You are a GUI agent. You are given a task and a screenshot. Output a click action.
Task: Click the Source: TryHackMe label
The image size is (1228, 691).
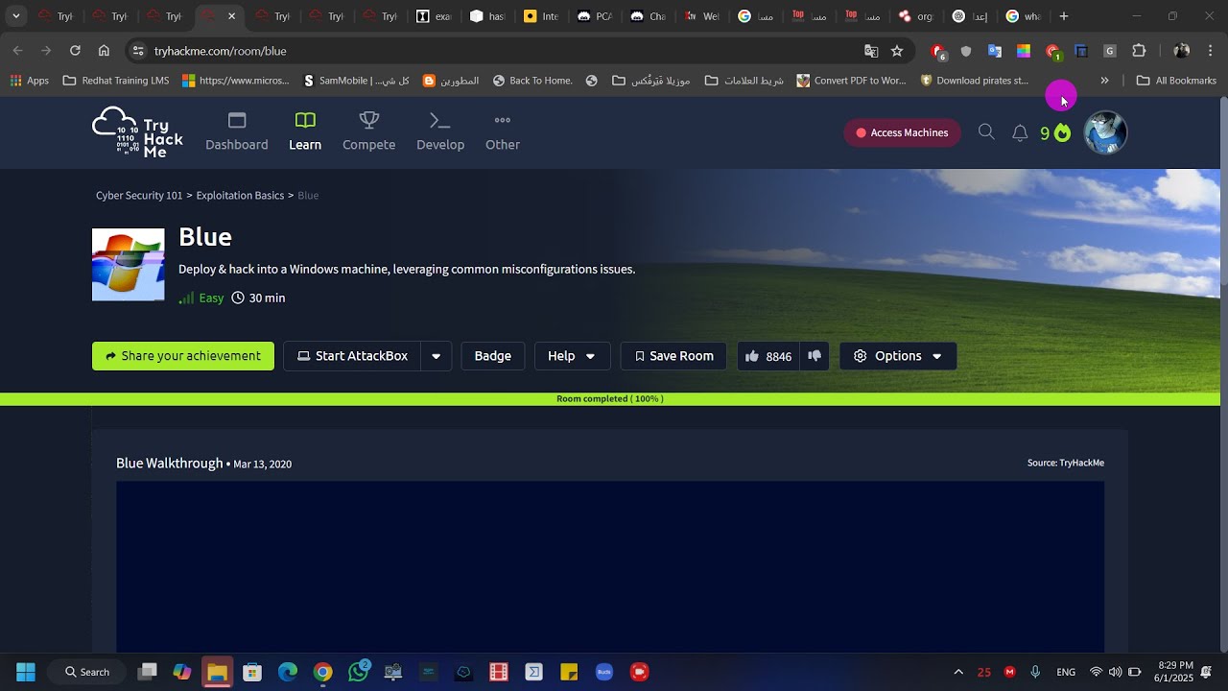coord(1066,463)
